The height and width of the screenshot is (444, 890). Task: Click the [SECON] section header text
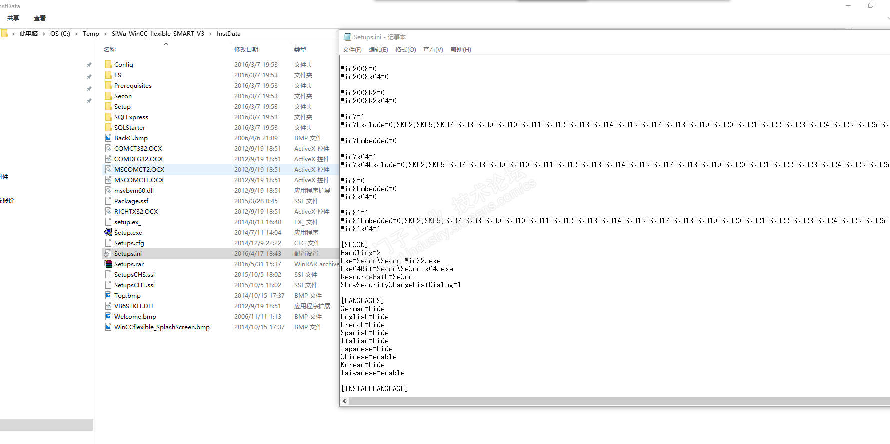pos(354,245)
